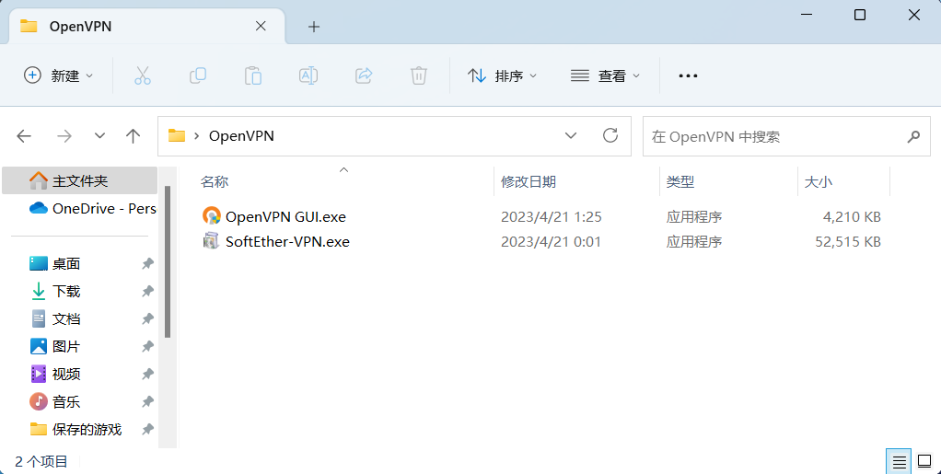Click date 2023/4/21 0:01
This screenshot has width=941, height=474.
coord(551,242)
